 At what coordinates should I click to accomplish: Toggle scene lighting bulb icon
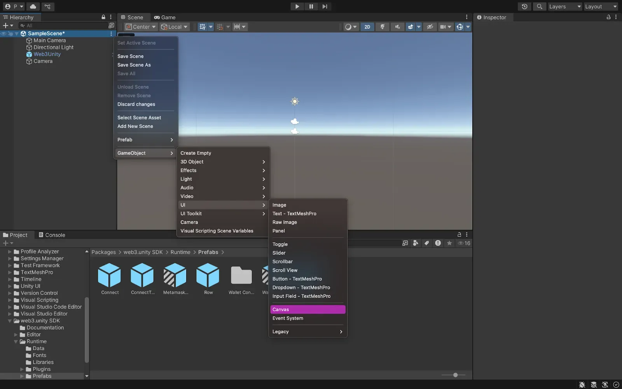click(383, 27)
